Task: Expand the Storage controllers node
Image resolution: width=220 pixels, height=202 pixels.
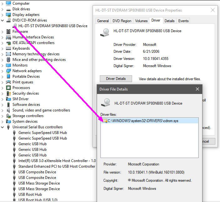Action: tap(2, 116)
